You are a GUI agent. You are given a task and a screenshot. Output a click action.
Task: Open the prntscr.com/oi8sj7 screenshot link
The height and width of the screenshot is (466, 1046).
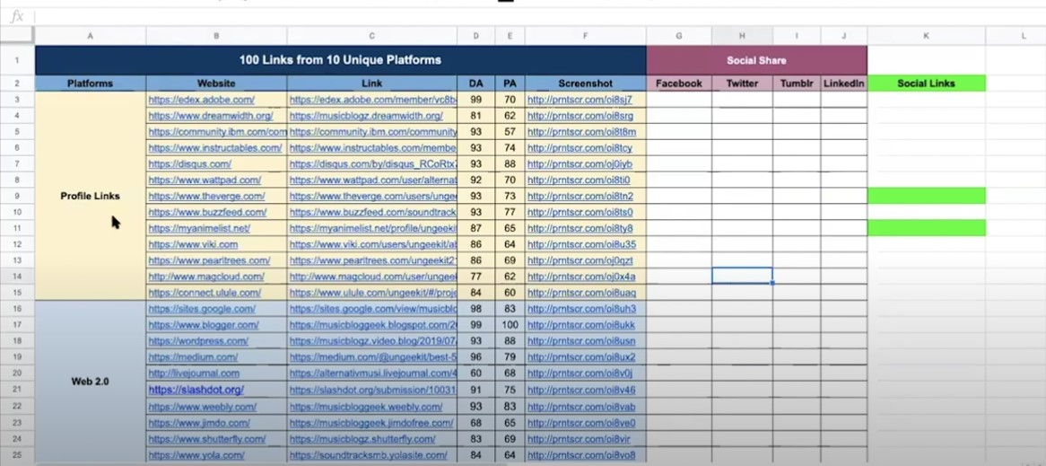click(x=579, y=101)
